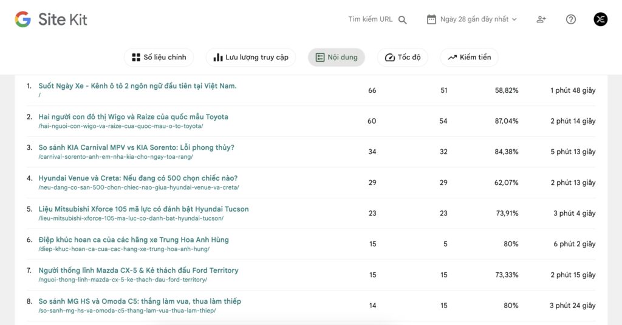
Task: Open the Điệp khúc hoan ca link
Action: tap(134, 240)
